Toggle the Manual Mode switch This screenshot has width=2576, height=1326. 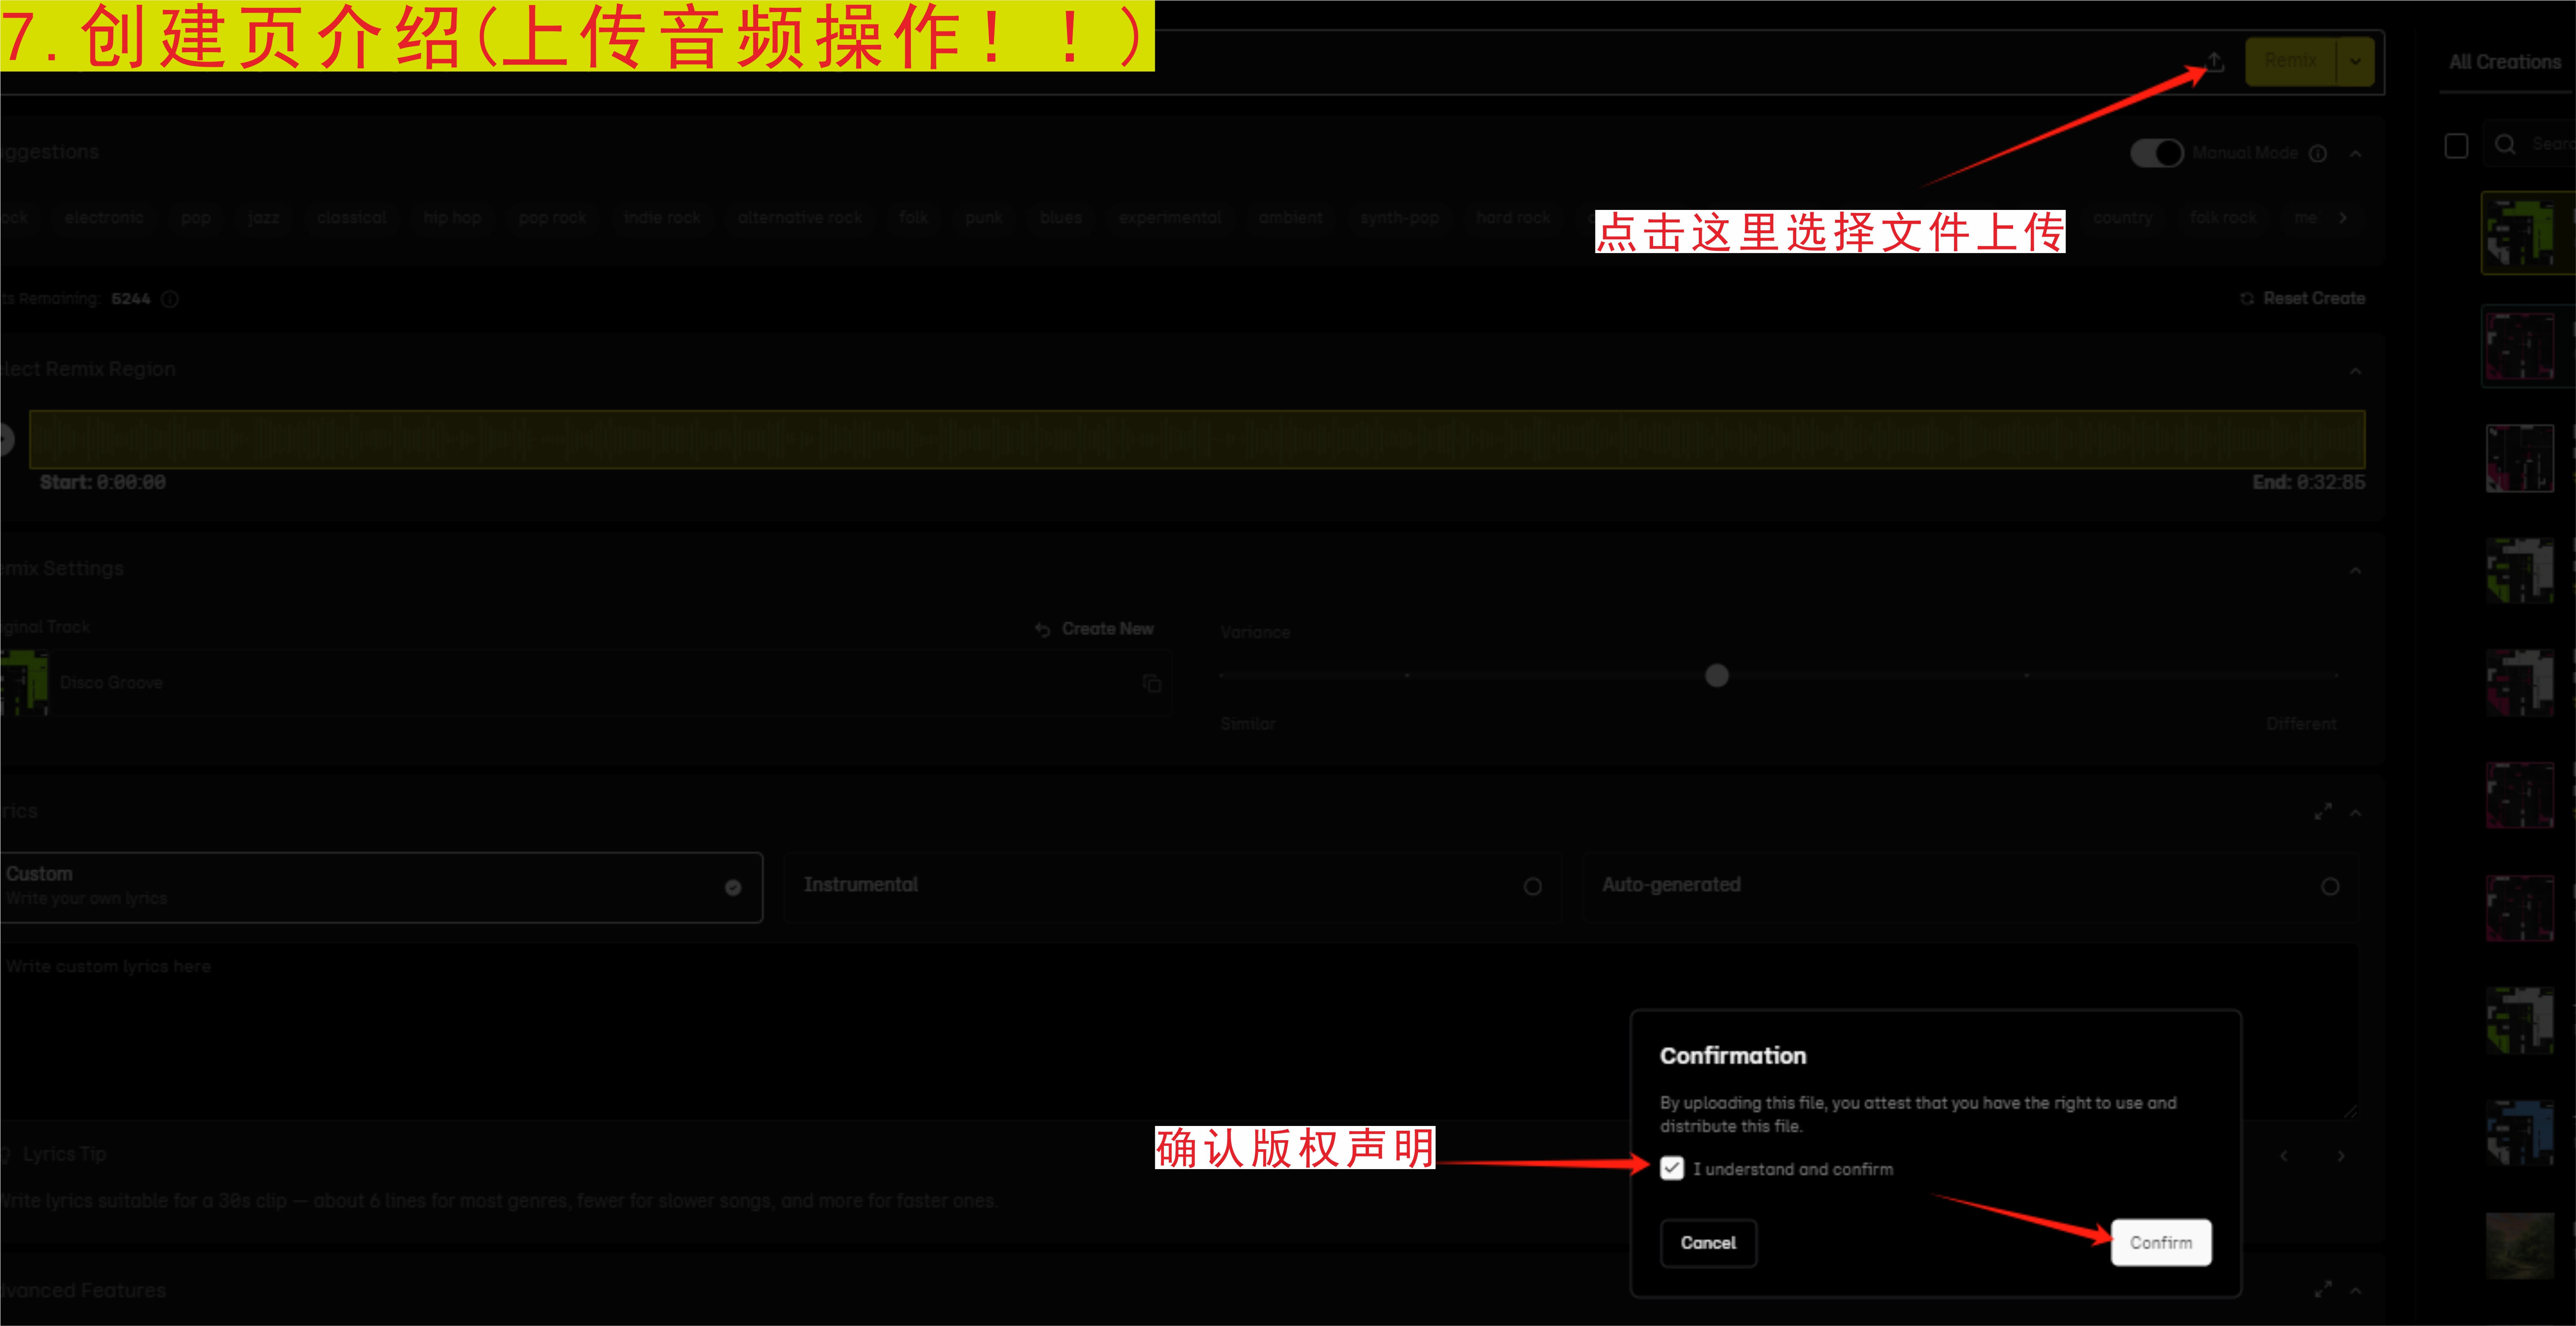click(x=2156, y=153)
